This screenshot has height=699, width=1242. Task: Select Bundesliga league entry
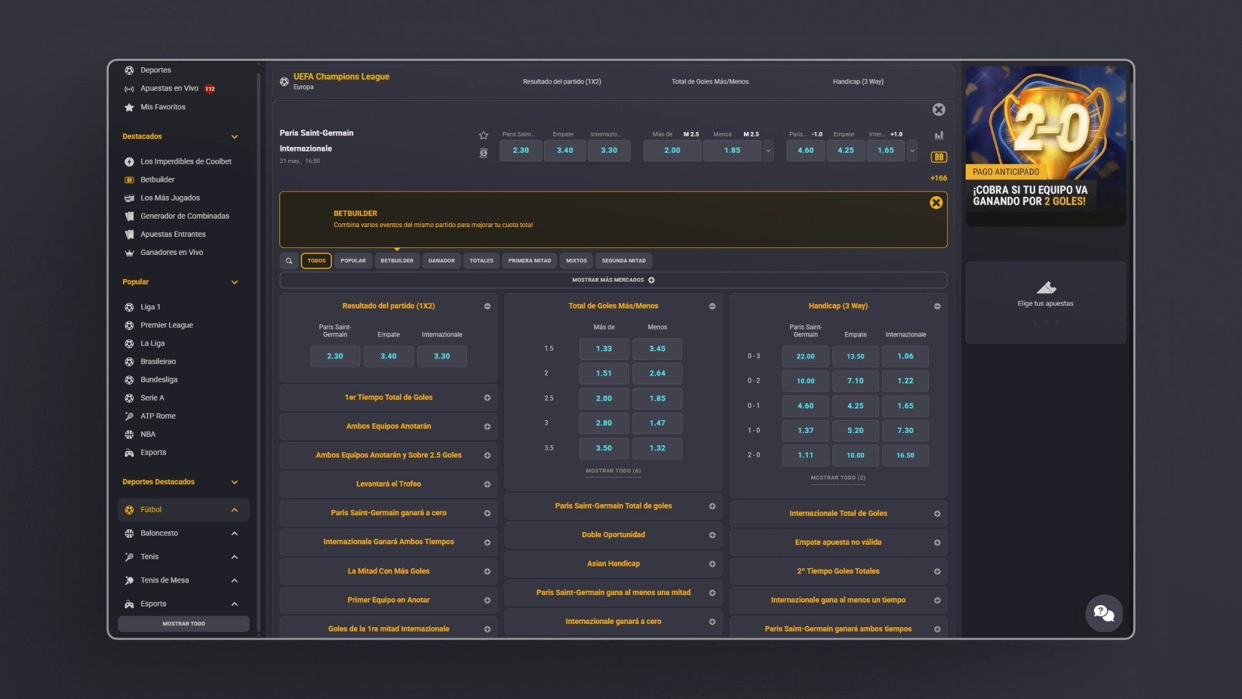[158, 380]
